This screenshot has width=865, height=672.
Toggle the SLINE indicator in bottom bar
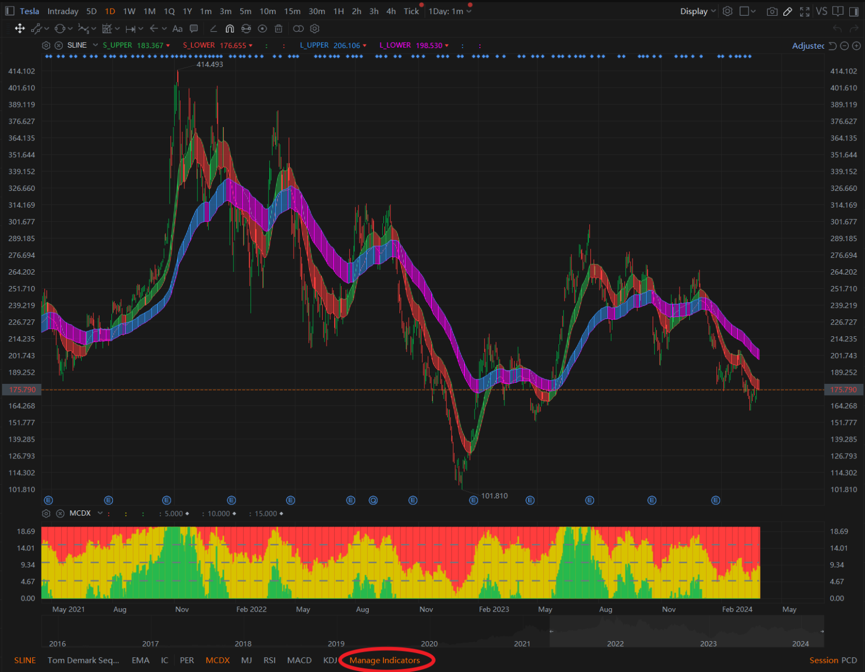click(25, 660)
